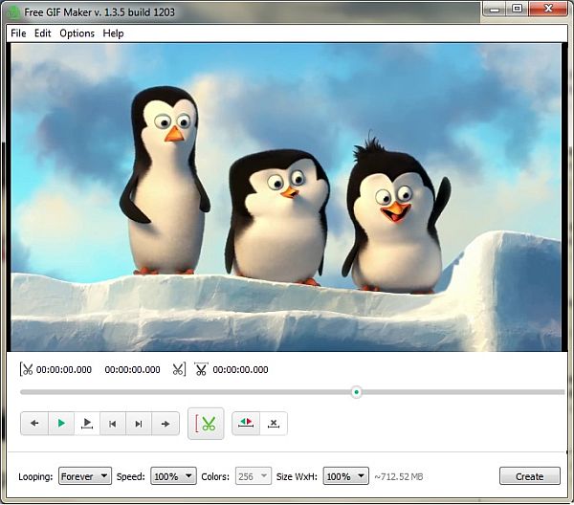
Task: Click the set start scissors icon
Action: [27, 369]
